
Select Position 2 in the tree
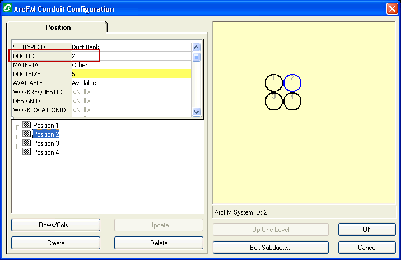point(46,134)
